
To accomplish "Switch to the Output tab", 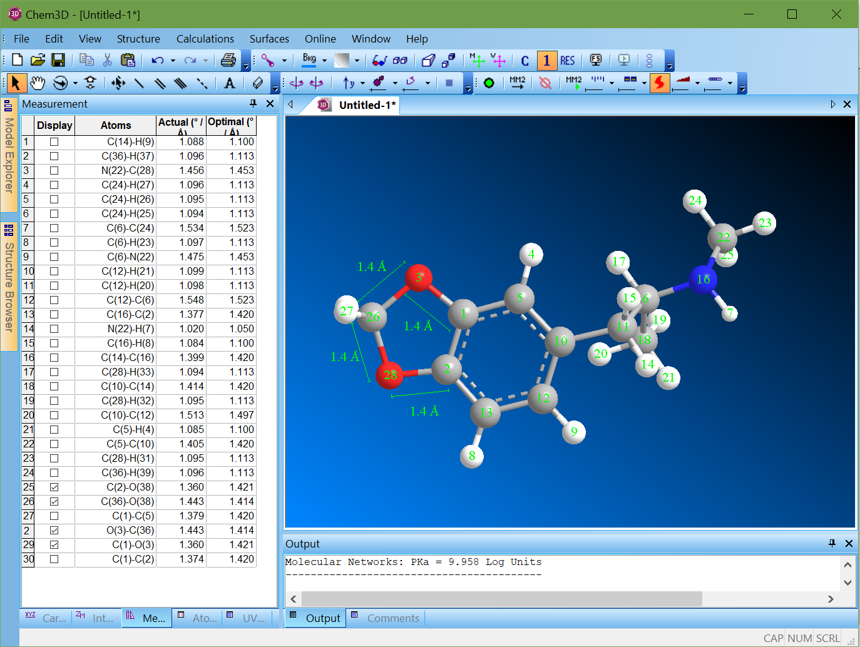I will click(316, 618).
